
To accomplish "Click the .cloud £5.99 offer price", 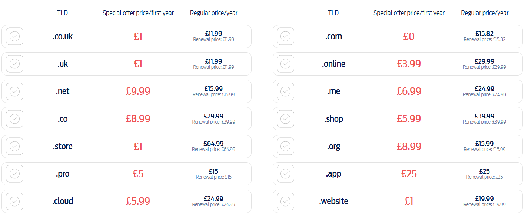I will click(x=138, y=201).
